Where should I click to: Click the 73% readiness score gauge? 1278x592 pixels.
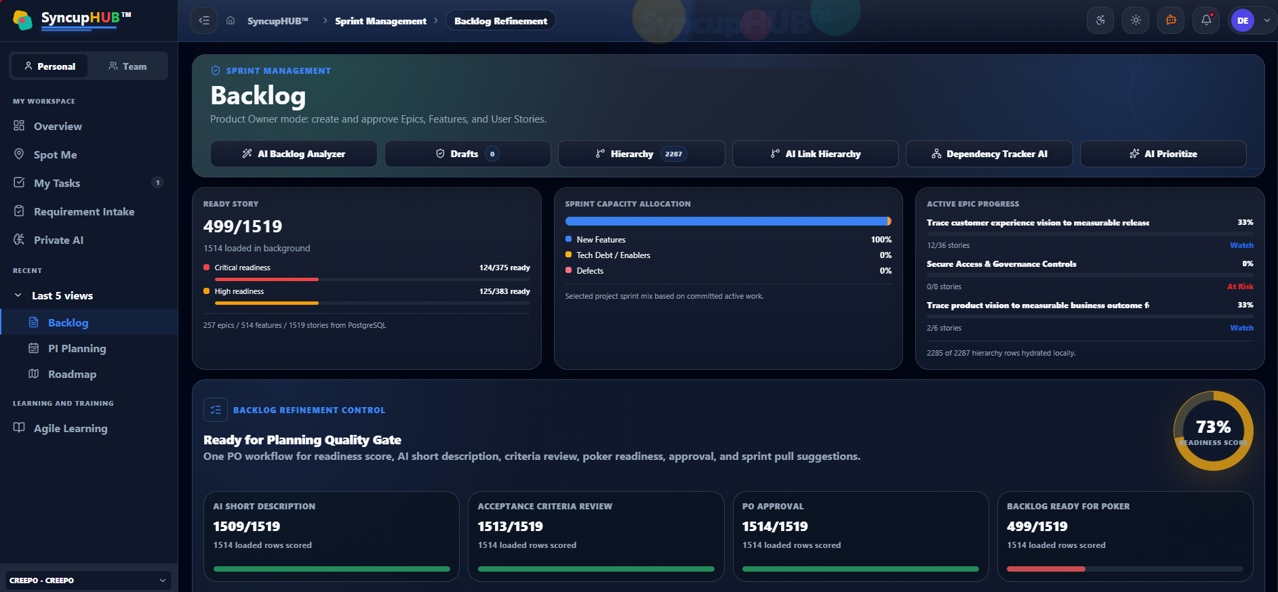coord(1213,431)
